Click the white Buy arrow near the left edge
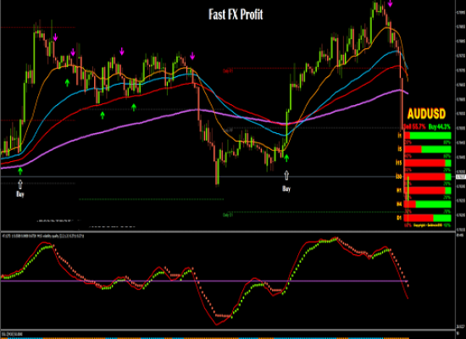This screenshot has height=339, width=466. click(x=20, y=185)
